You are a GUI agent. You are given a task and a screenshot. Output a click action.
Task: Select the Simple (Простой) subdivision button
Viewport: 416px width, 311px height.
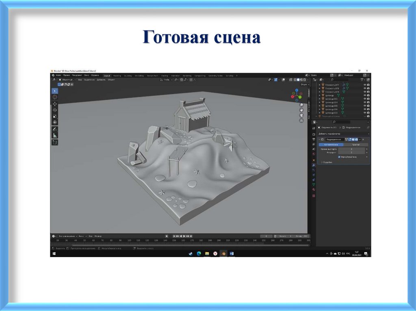356,145
